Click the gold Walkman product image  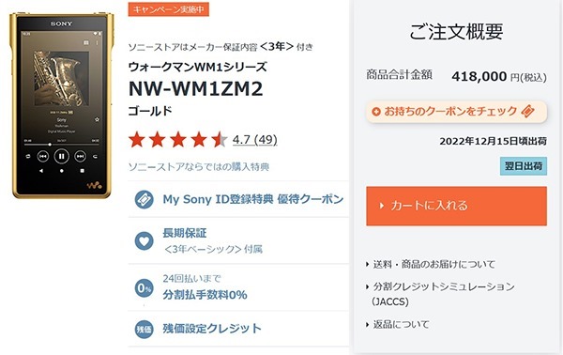62,105
